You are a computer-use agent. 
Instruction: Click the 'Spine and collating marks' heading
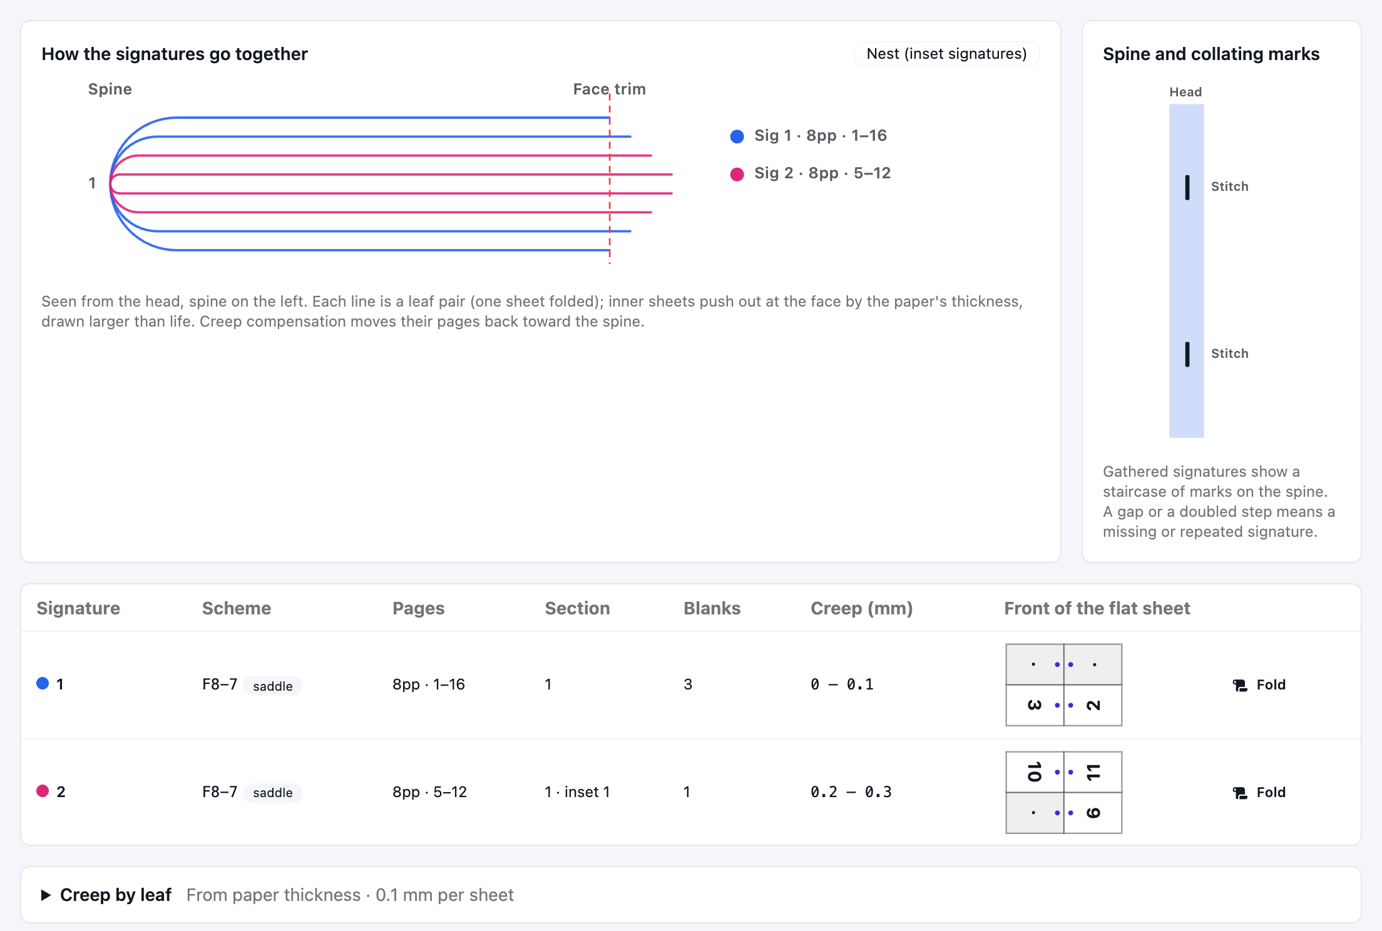pos(1211,54)
